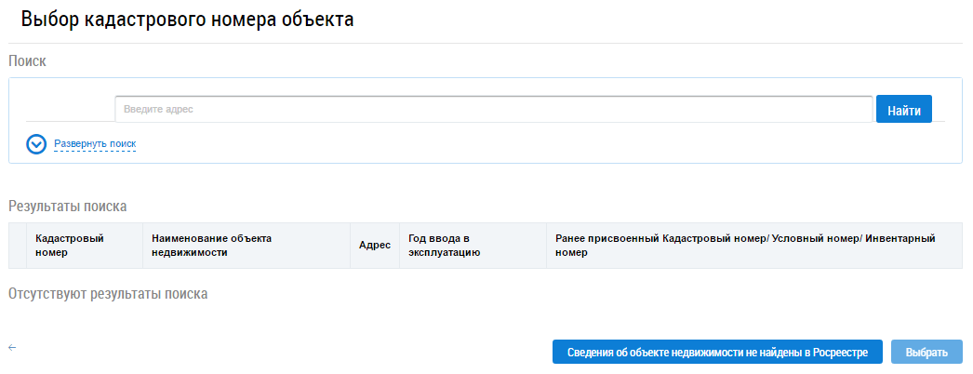Expand search using the circled chevron icon

click(x=36, y=144)
